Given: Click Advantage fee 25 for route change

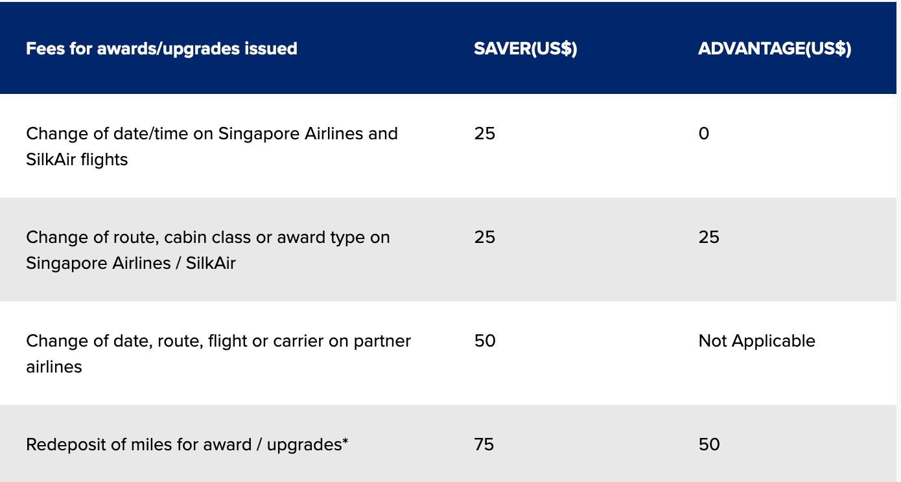Looking at the screenshot, I should point(708,238).
